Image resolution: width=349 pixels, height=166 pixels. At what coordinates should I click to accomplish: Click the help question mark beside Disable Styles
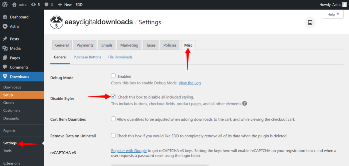(x=245, y=103)
